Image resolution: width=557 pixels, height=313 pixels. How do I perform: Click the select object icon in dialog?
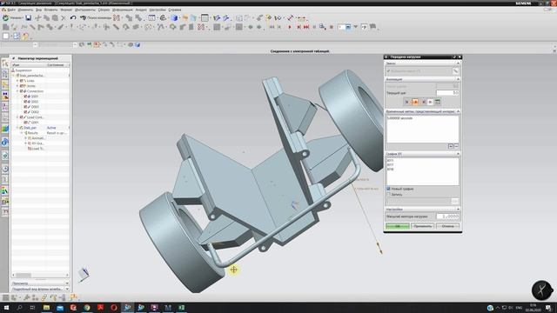pos(455,71)
